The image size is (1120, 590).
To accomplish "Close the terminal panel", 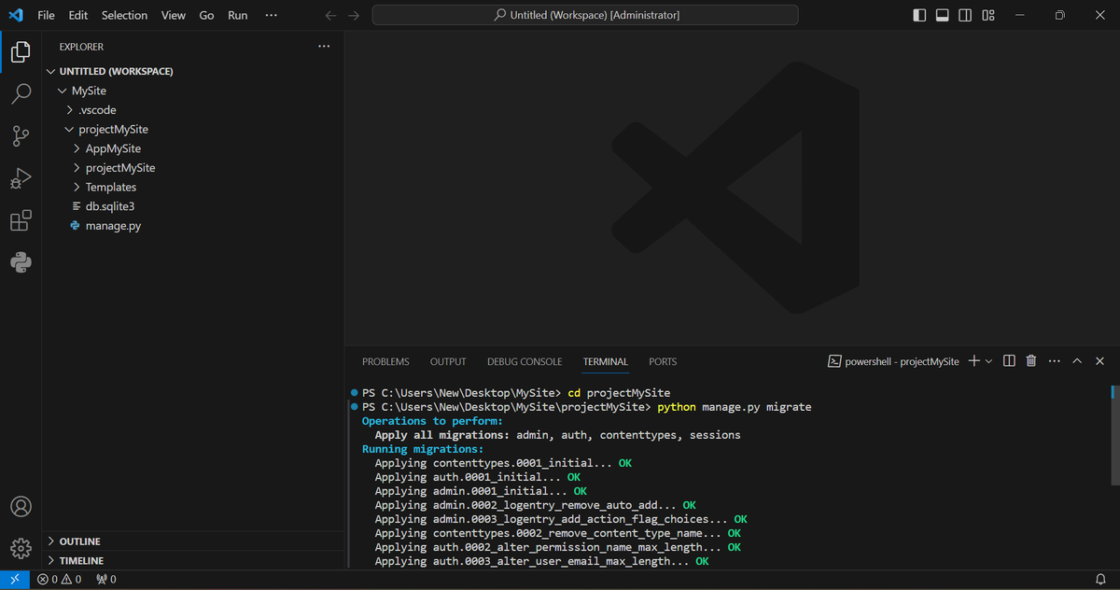I will [x=1099, y=361].
